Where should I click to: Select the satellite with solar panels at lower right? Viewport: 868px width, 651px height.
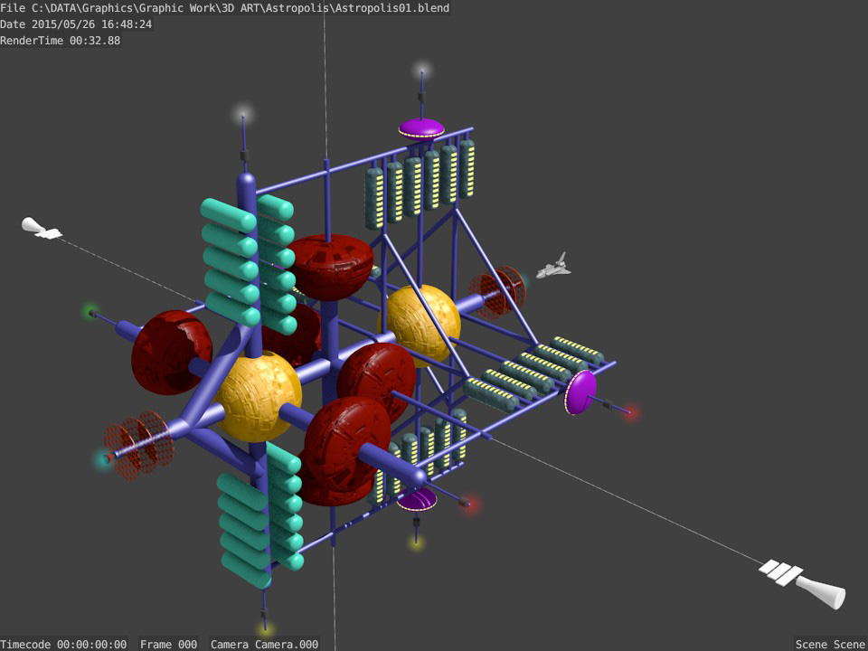(802, 583)
